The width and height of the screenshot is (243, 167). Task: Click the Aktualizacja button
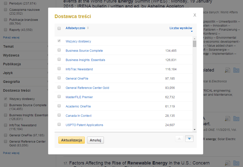point(71,140)
